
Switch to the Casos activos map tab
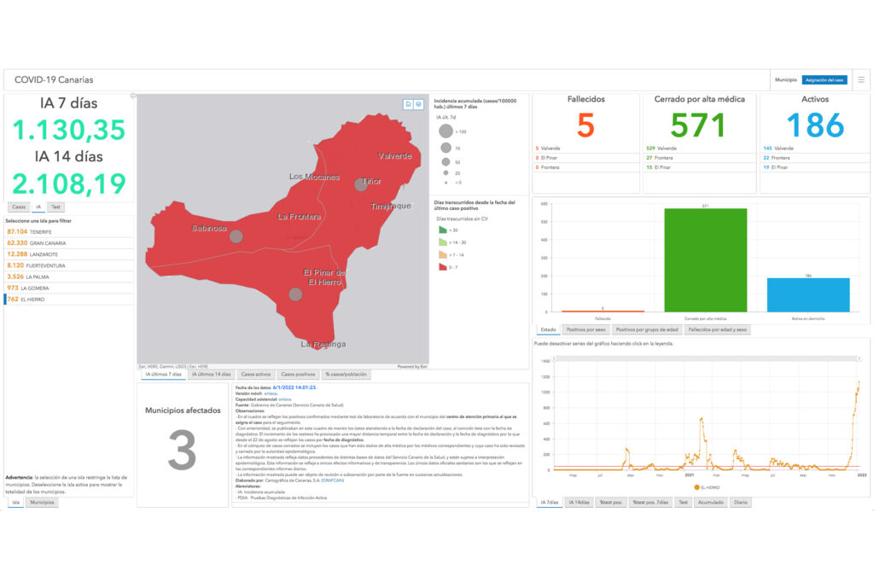[x=256, y=375]
